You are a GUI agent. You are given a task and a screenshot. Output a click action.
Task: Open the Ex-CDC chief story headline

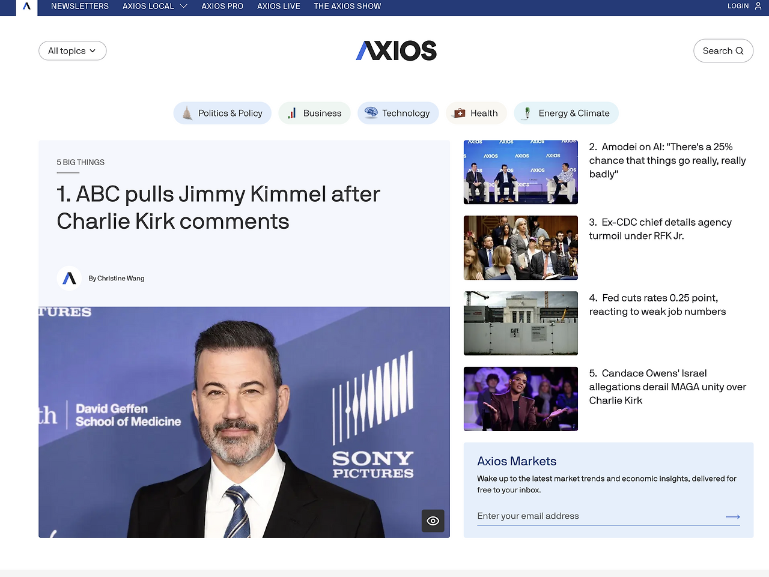(660, 229)
